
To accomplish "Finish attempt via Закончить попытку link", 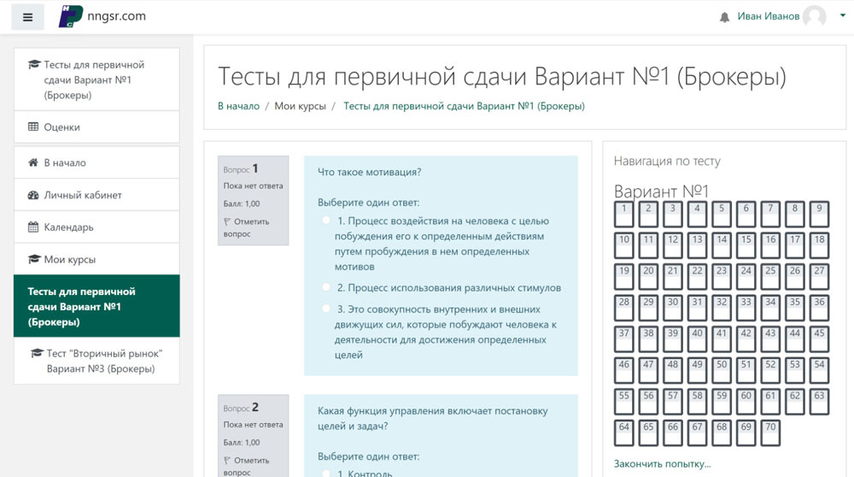I will click(x=663, y=464).
